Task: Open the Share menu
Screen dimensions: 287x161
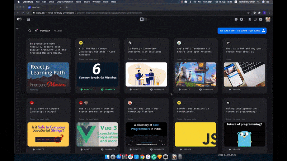Action: click(87, 2)
